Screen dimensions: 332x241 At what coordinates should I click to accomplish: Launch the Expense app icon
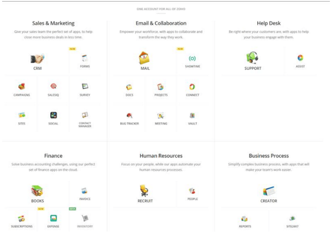coord(53,218)
